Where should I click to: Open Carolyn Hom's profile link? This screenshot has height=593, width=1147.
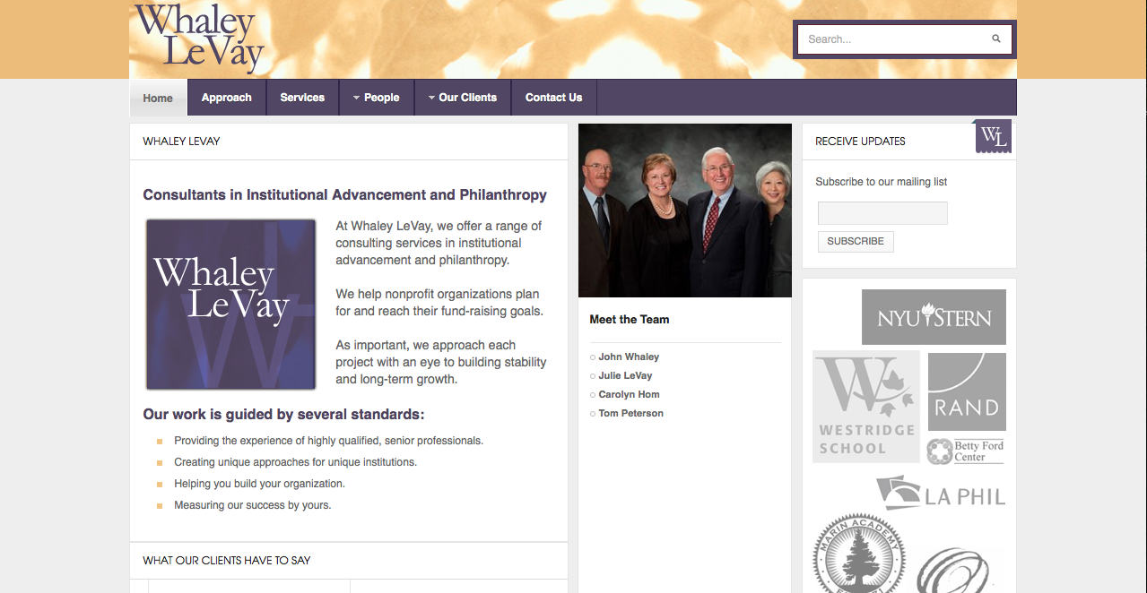pyautogui.click(x=629, y=394)
